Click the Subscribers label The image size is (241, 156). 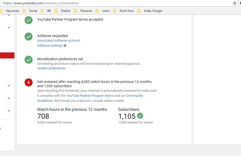tap(129, 109)
